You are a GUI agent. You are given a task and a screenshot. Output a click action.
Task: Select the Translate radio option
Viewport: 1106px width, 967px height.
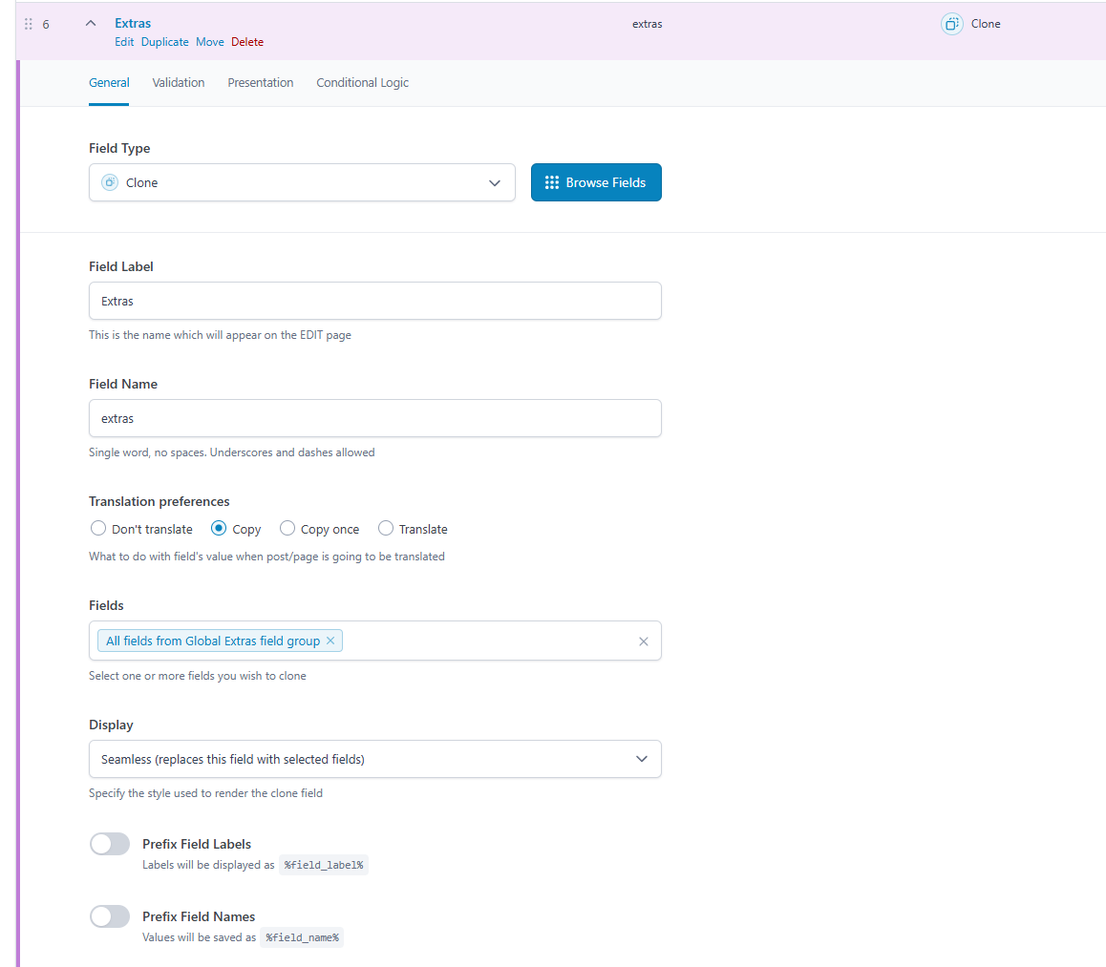(385, 529)
